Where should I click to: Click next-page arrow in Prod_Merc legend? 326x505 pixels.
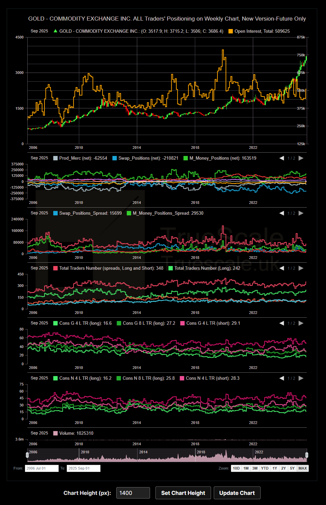pos(301,158)
